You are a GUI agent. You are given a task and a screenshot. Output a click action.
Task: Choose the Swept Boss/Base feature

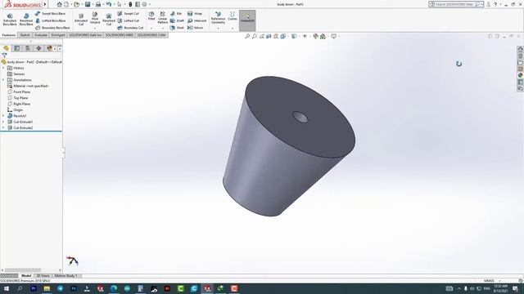[x=50, y=14]
